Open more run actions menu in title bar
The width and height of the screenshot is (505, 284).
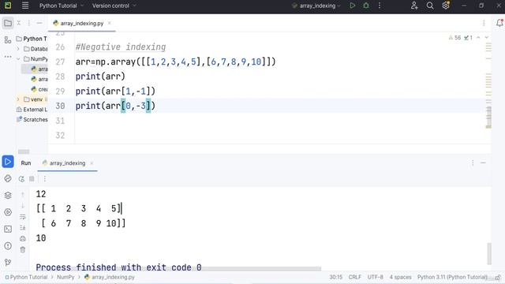[380, 6]
